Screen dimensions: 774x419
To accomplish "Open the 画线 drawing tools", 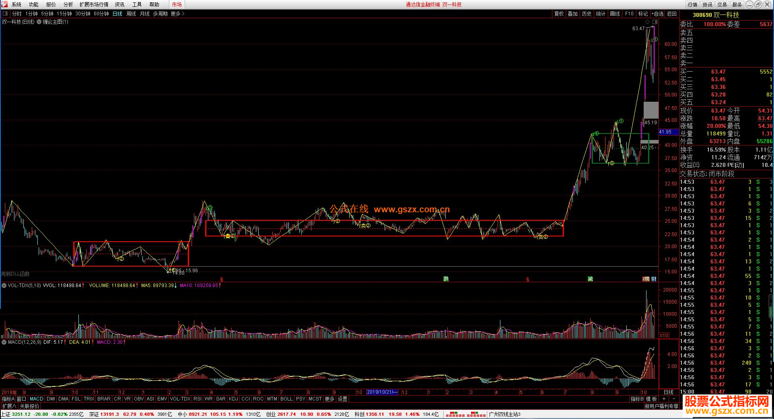I will point(615,14).
